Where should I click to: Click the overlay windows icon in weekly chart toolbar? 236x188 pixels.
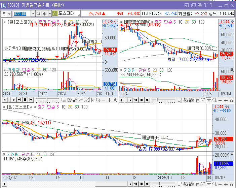point(197,100)
